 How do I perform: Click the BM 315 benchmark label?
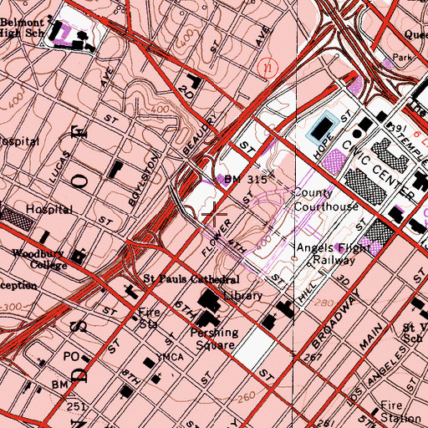click(x=246, y=180)
